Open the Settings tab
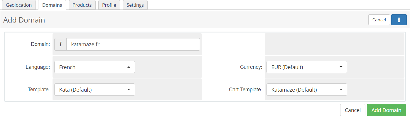 [x=135, y=5]
